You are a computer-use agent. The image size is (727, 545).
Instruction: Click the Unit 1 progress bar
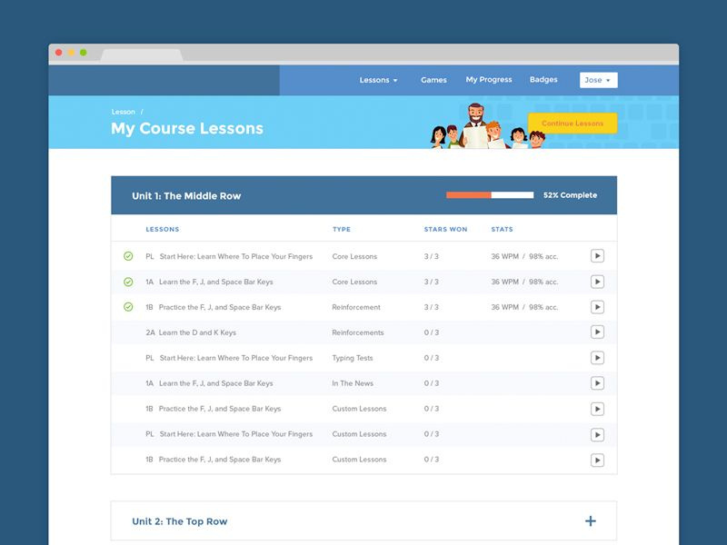(x=489, y=194)
